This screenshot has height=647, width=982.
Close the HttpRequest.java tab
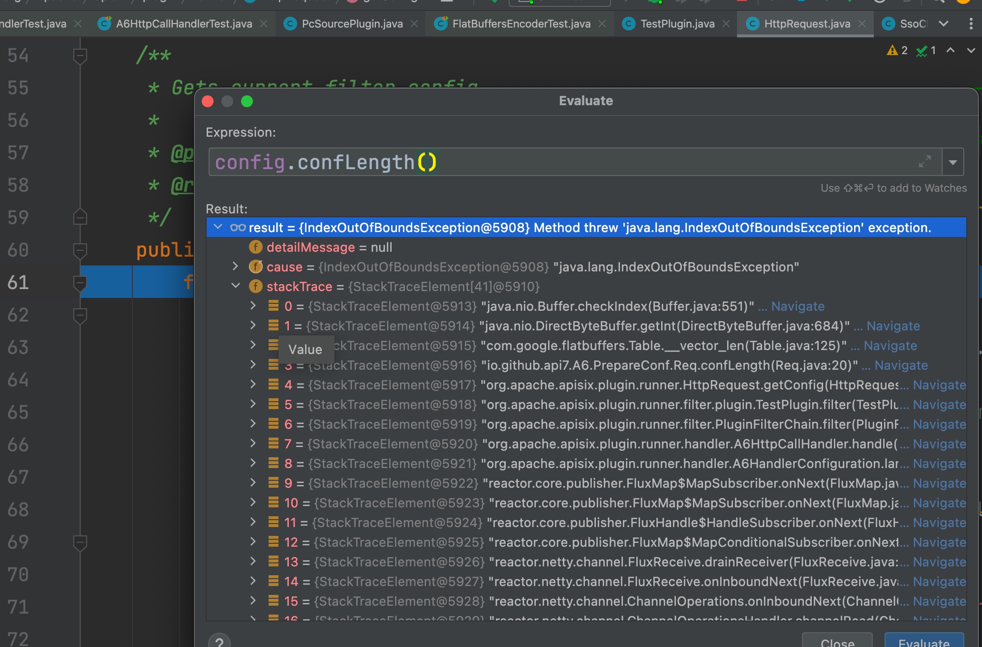tap(862, 24)
